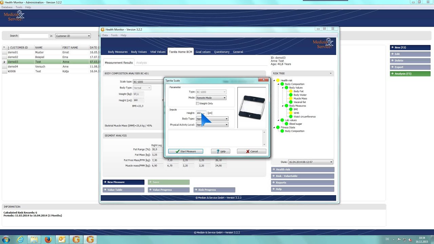This screenshot has height=244, width=434.
Task: Click the yellow Body Fat status indicator
Action: tap(291, 91)
